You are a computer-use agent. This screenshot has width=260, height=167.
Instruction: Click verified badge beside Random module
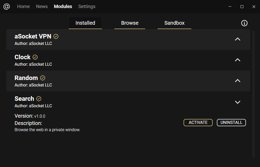coord(43,78)
